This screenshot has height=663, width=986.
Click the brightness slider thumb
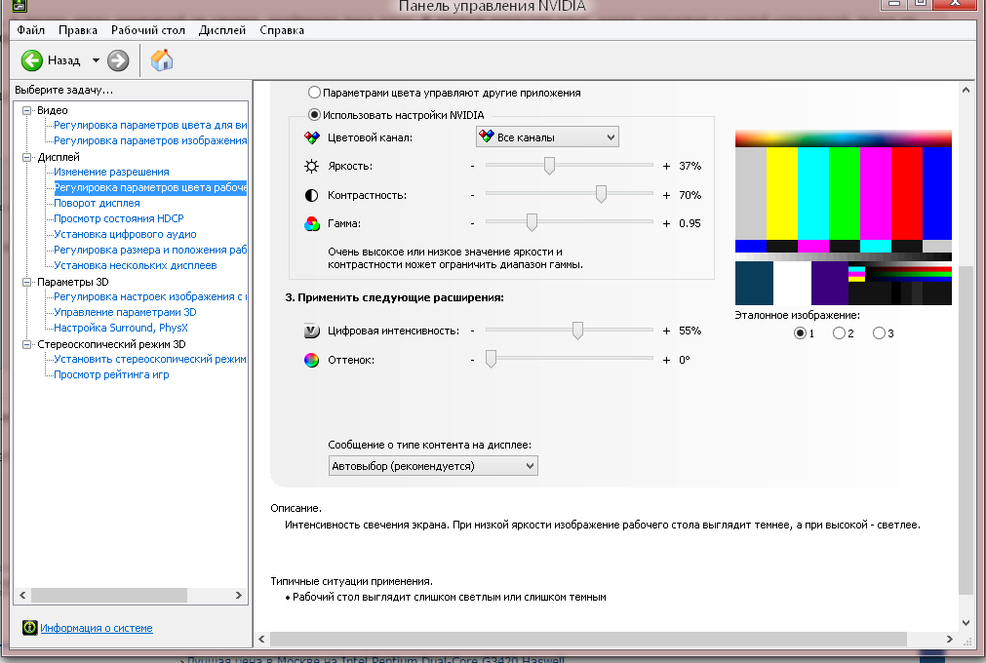point(550,166)
